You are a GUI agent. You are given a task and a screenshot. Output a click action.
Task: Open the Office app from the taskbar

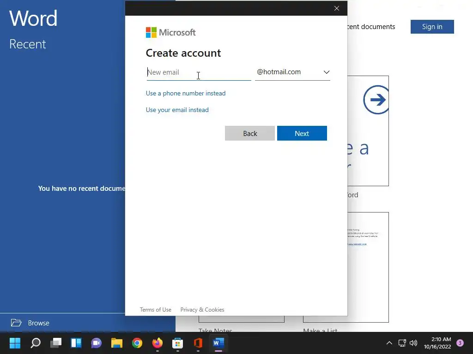(198, 343)
